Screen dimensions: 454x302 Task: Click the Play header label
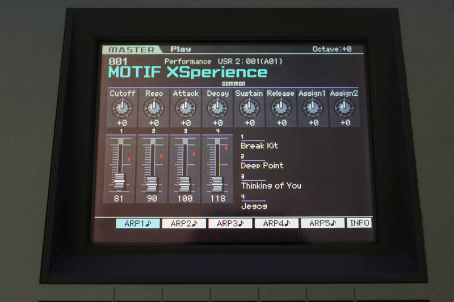click(x=180, y=49)
